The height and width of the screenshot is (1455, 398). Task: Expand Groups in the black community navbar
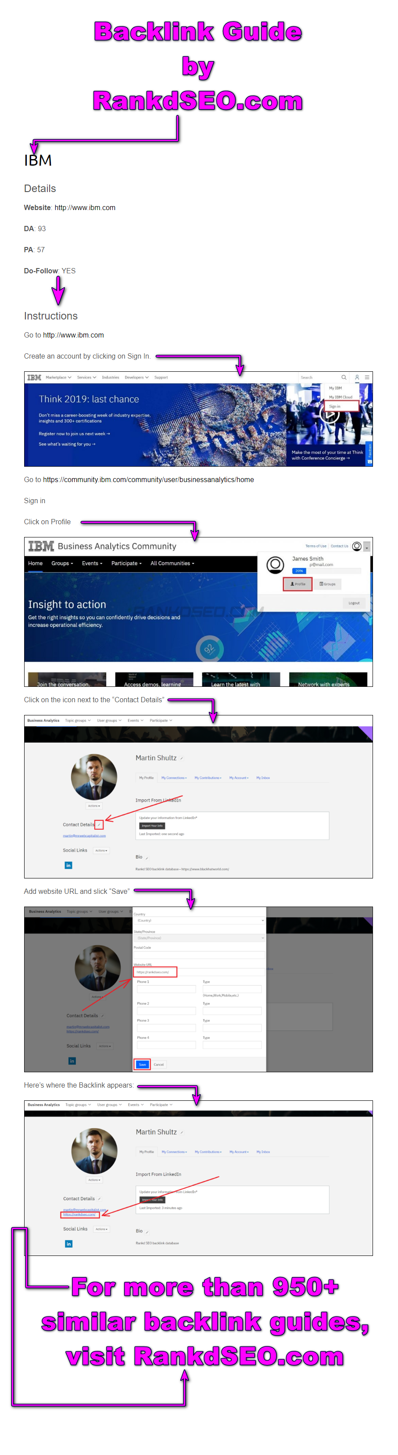pyautogui.click(x=61, y=563)
